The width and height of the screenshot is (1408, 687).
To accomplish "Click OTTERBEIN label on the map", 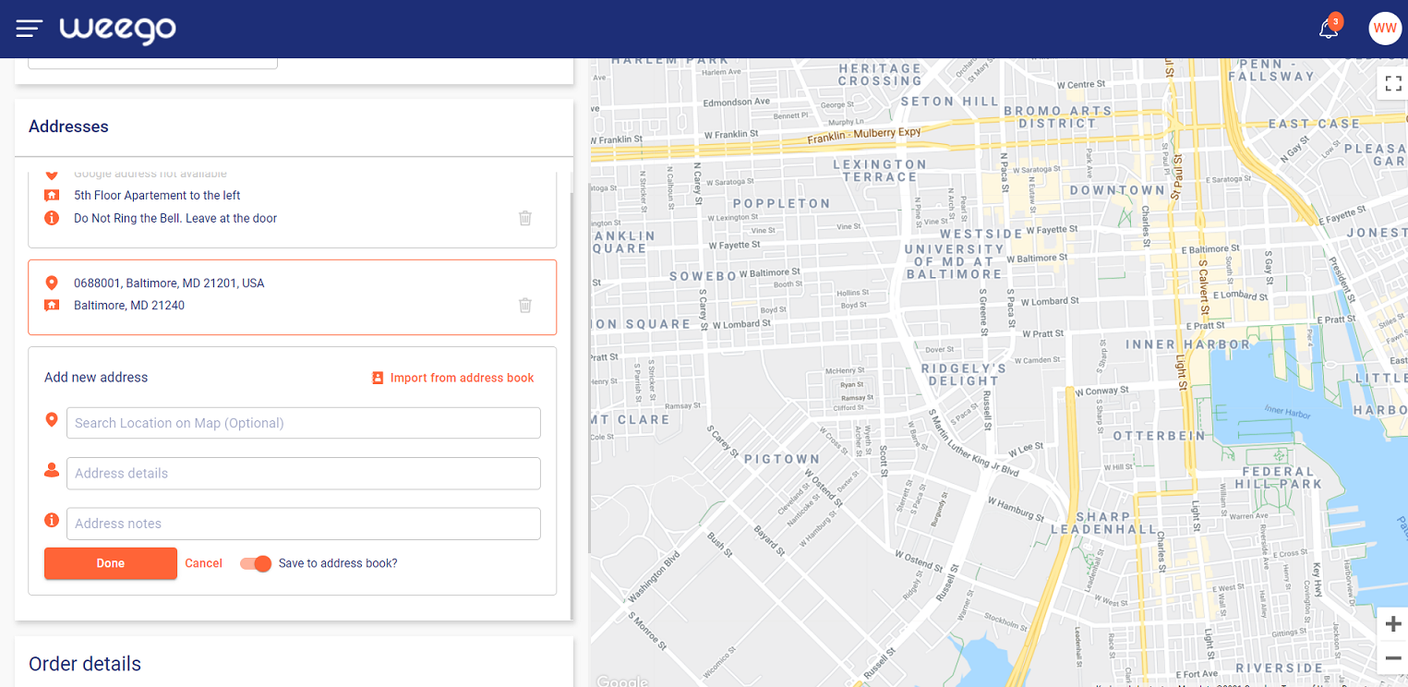I will [1160, 436].
